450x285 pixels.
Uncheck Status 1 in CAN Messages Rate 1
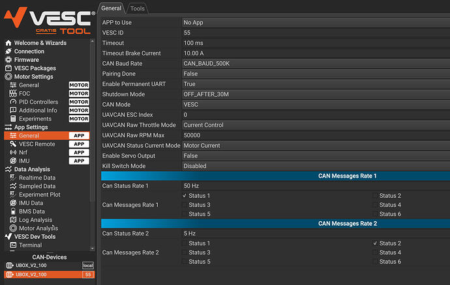[185, 196]
